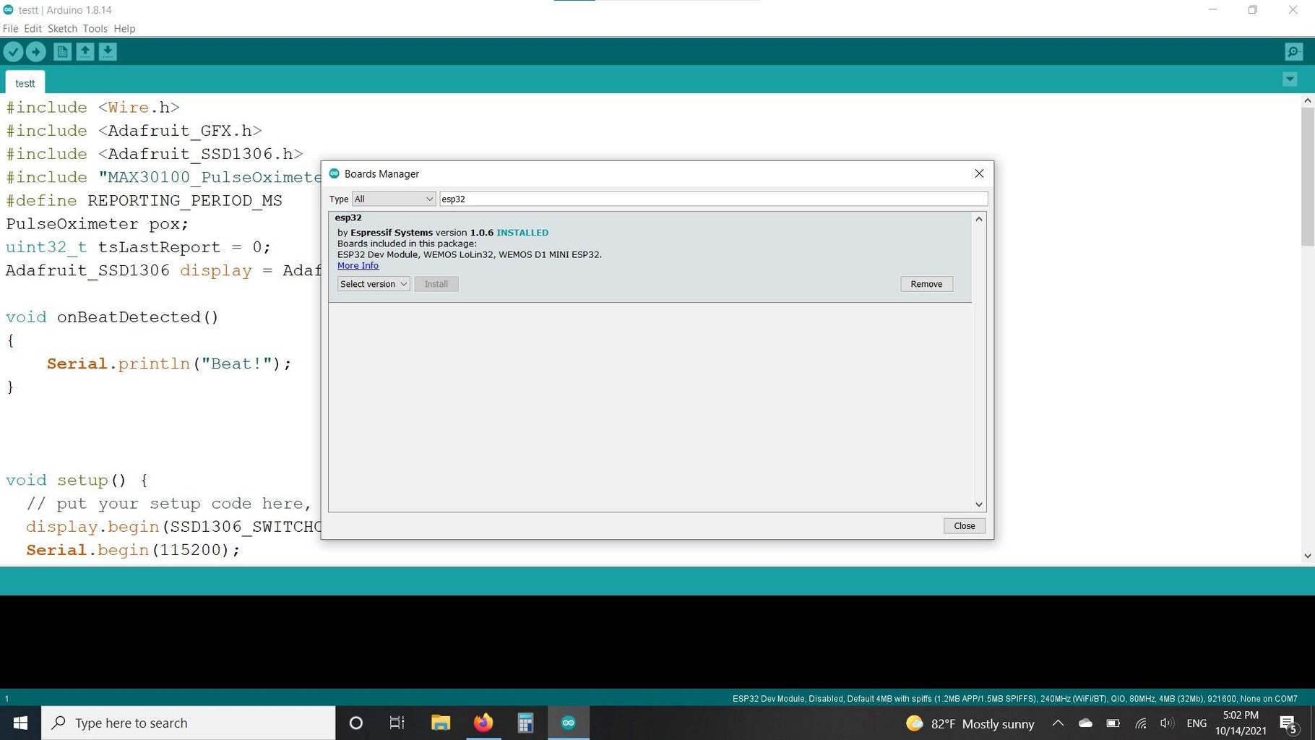Open the Serial Monitor magnifier icon
The height and width of the screenshot is (740, 1315).
pos(1293,52)
